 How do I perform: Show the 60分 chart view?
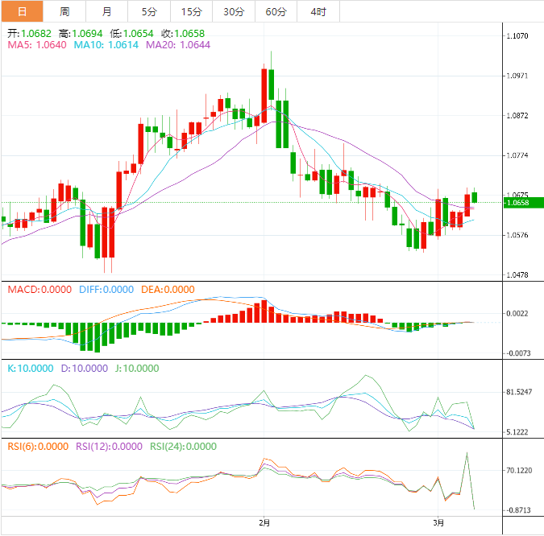click(276, 11)
